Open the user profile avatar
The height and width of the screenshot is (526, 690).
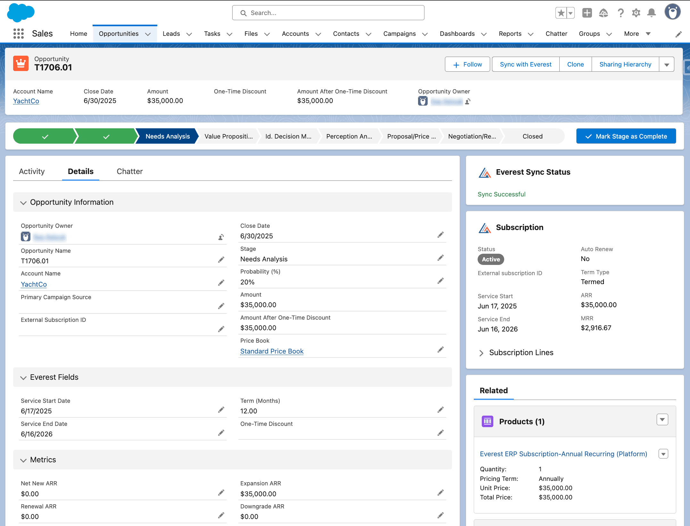click(x=672, y=12)
